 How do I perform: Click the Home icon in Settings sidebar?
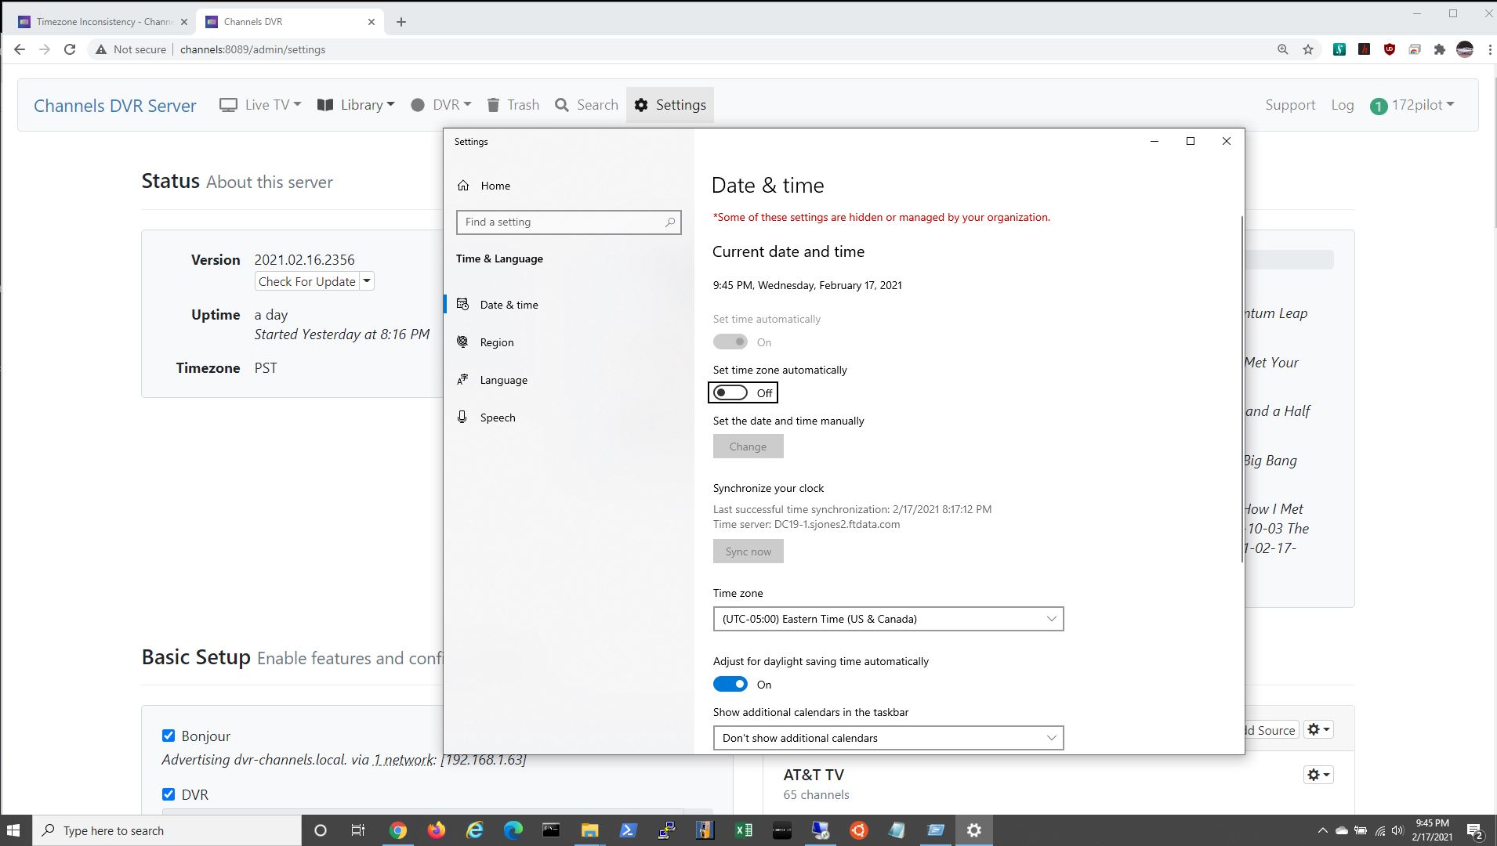(463, 186)
